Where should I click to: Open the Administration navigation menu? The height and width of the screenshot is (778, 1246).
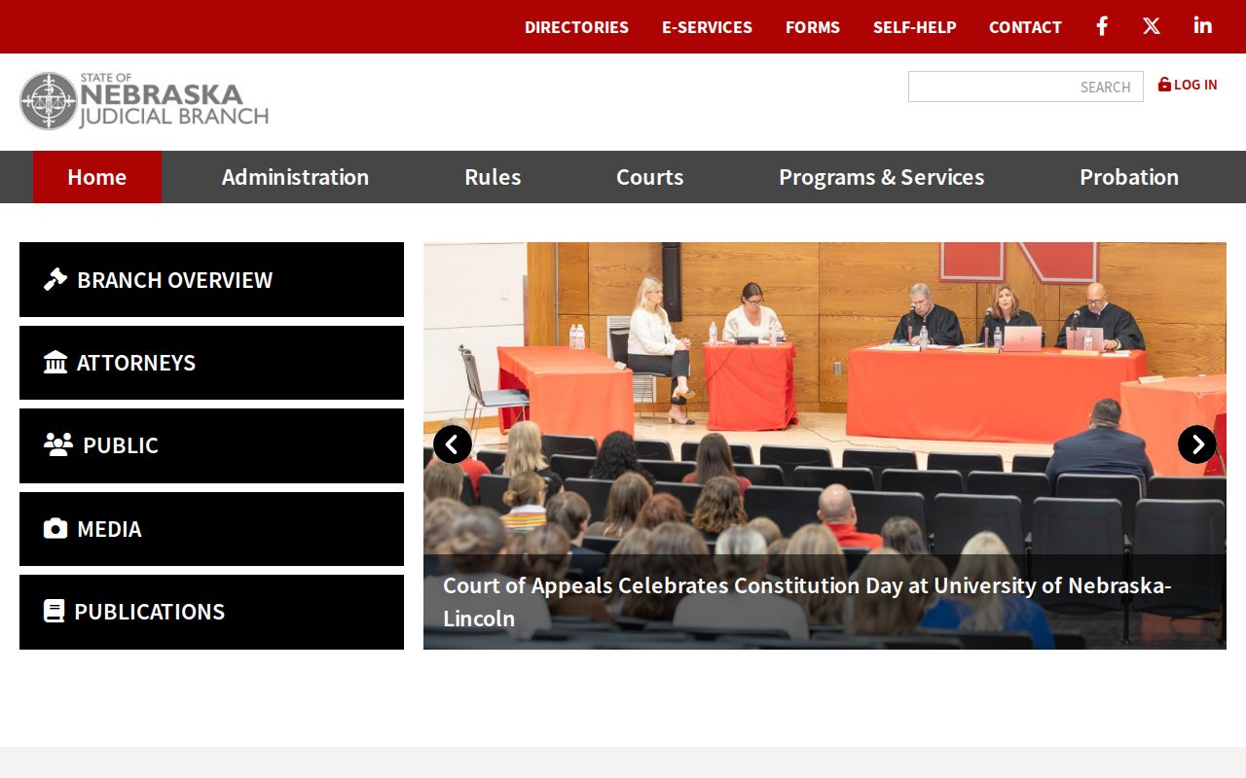(295, 177)
